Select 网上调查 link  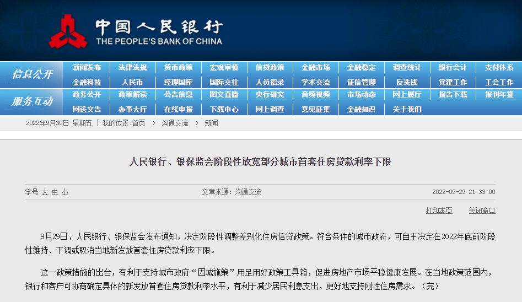tap(270, 109)
